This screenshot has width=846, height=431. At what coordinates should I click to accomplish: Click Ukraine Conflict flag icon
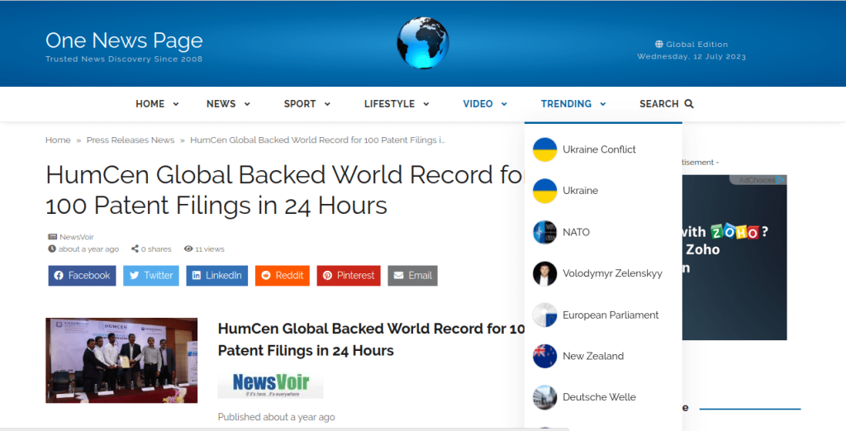coord(545,149)
